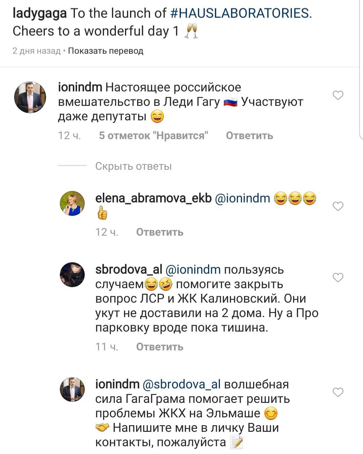Open sbrodova_al's profile picture
Screen dimensions: 363x454
tap(72, 274)
